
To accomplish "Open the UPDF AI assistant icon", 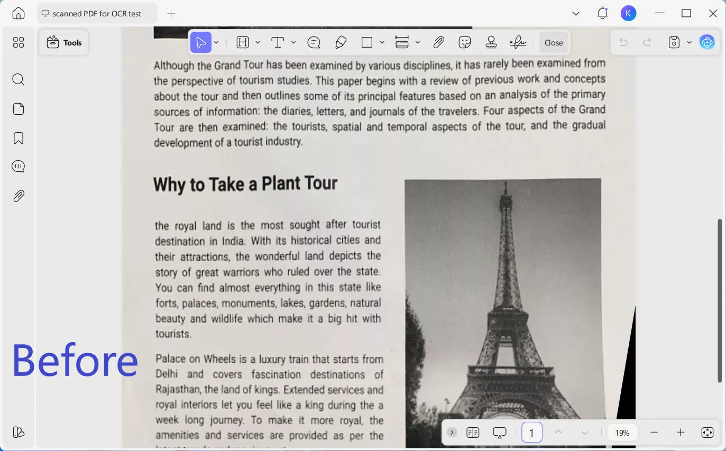I will click(707, 42).
